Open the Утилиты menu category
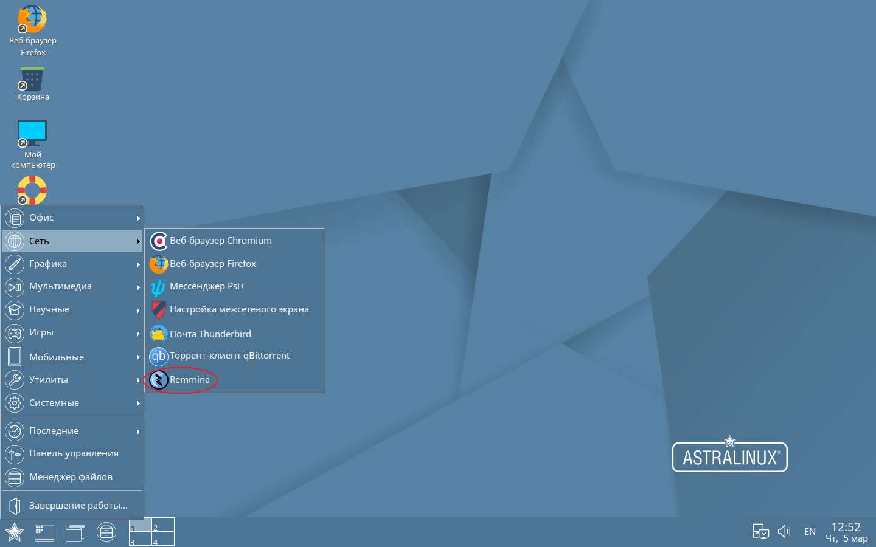 [72, 380]
